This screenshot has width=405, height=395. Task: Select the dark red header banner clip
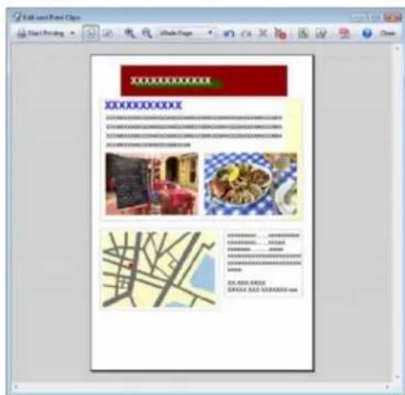(204, 80)
